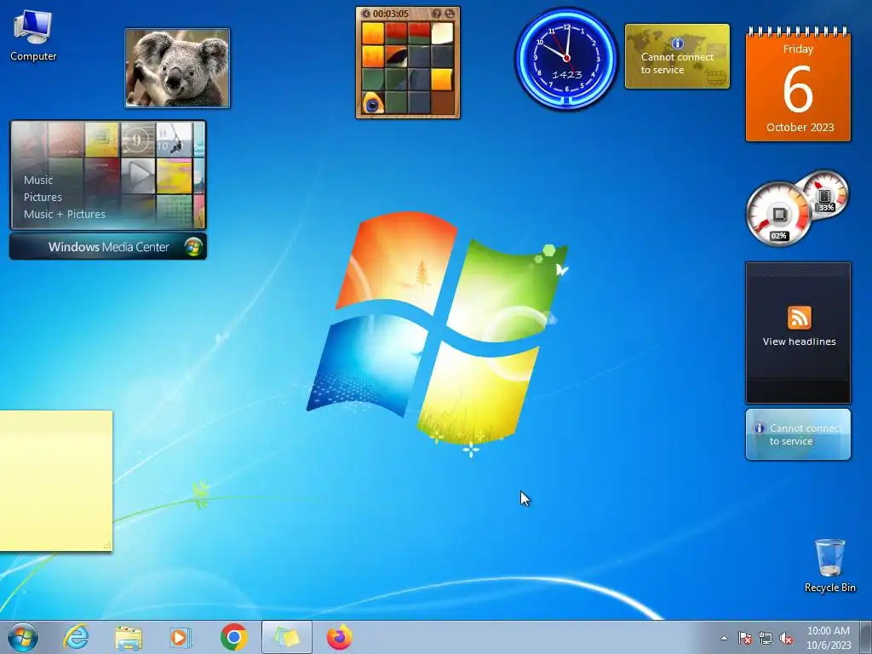The image size is (872, 654).
Task: Click the blue neon clock gadget
Action: [x=566, y=58]
